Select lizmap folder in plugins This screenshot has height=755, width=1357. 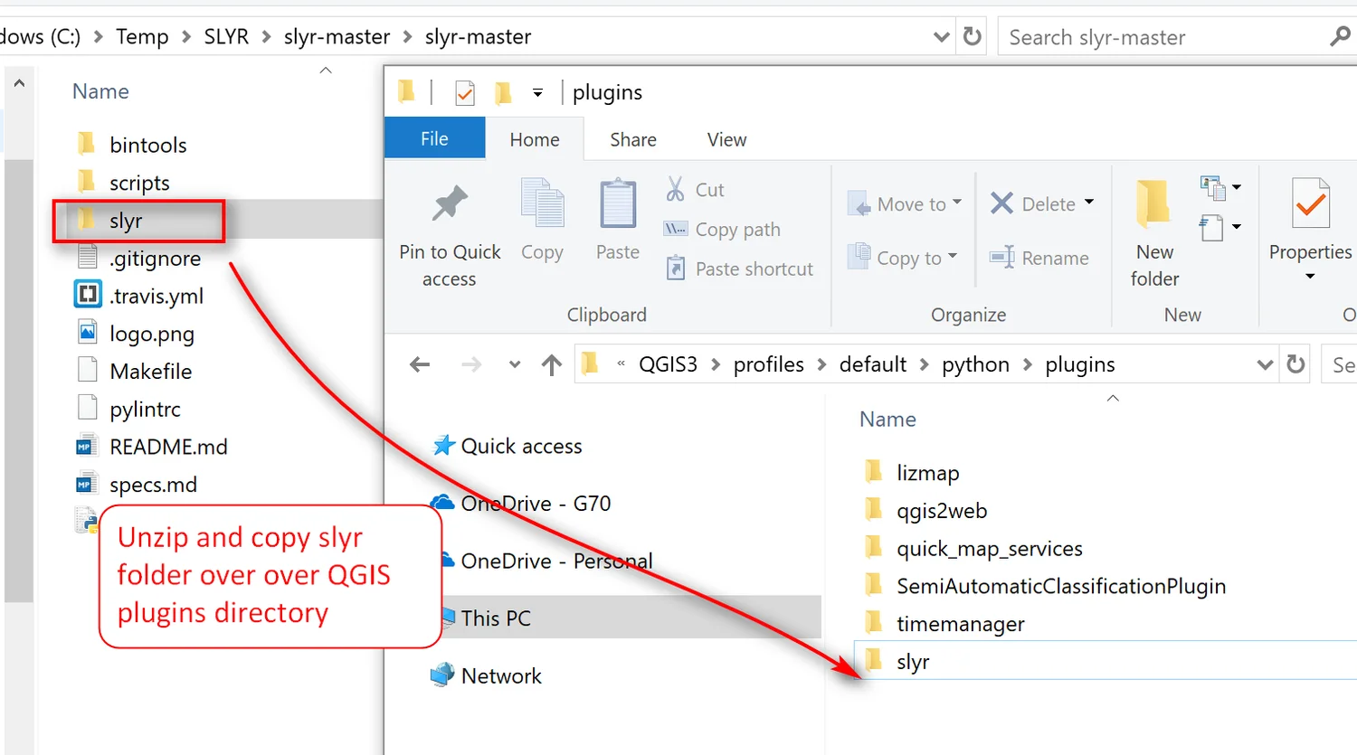[x=912, y=473]
